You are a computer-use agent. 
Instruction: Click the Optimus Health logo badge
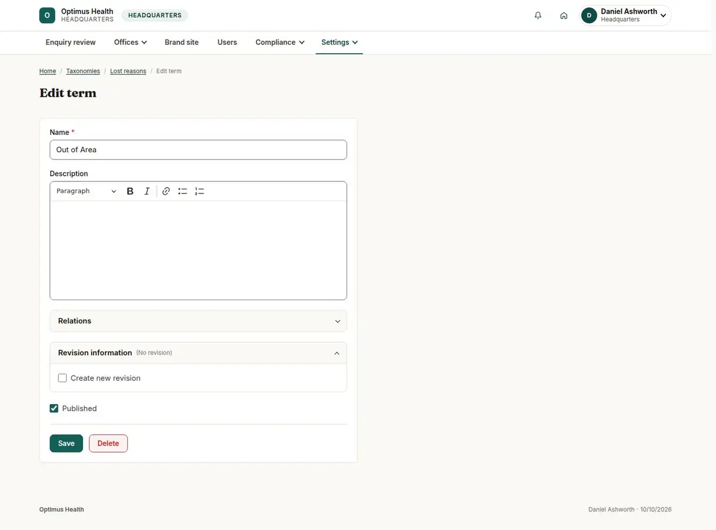[47, 16]
